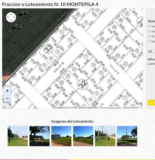Viewport: 155px width, 160px height.
Task: Select the second 'Vis' radio option under Vista
Action: (x=149, y=31)
